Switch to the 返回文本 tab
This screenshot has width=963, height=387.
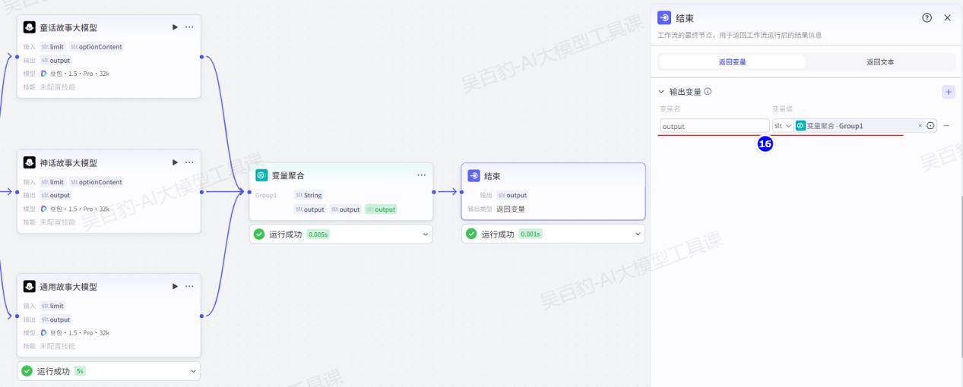tap(879, 62)
